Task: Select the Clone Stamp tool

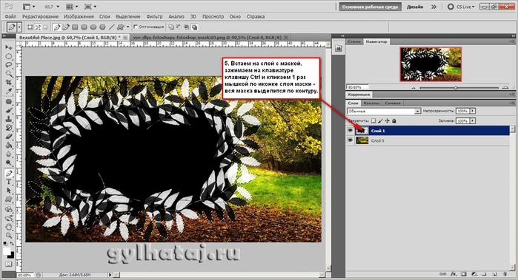Action: coord(9,119)
